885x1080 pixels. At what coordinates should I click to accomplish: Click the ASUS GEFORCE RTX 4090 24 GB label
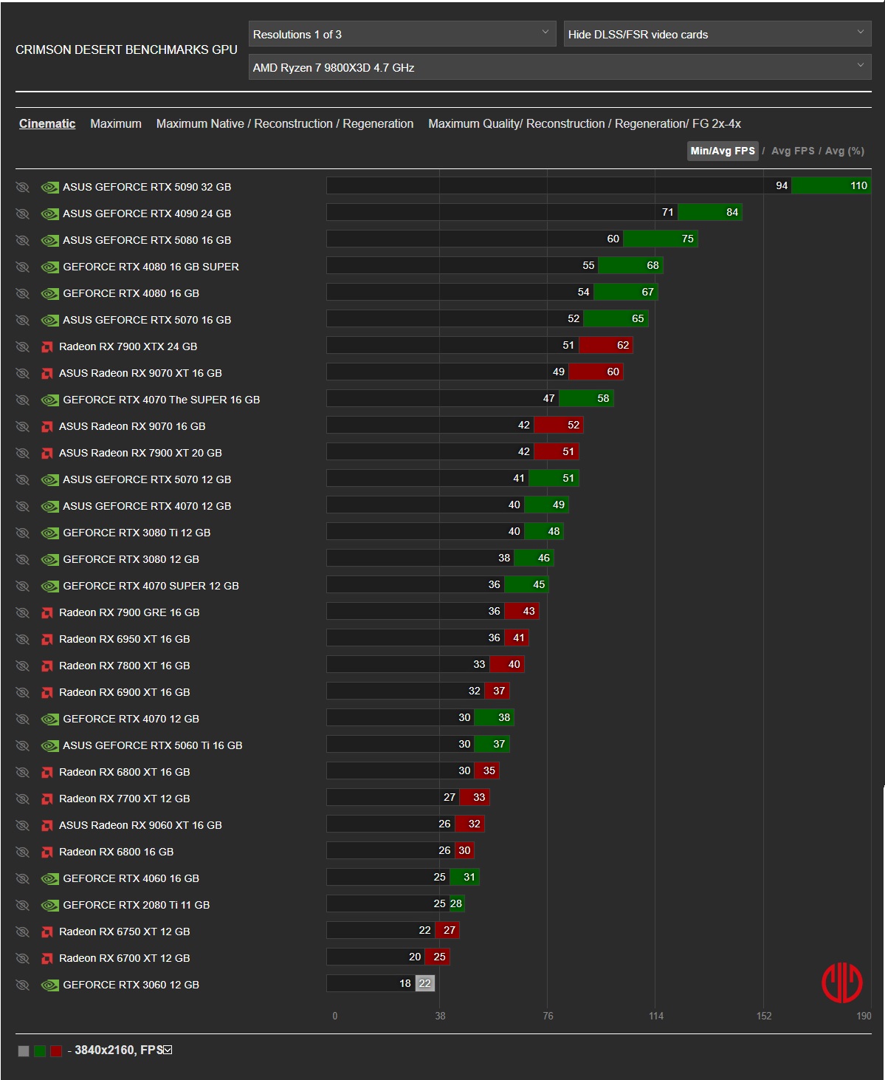pyautogui.click(x=147, y=213)
